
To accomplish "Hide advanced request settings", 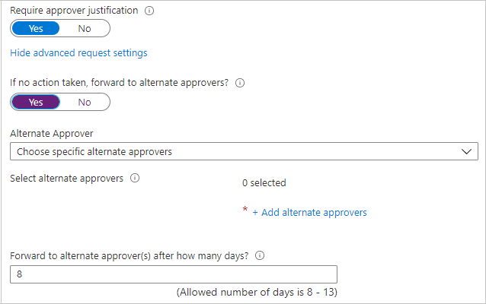I will [78, 53].
